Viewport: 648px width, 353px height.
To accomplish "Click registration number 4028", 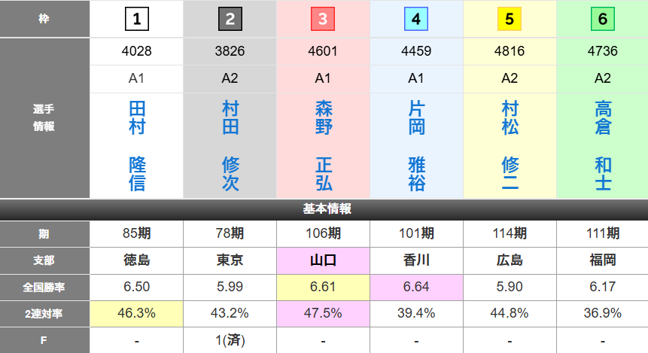I will click(137, 51).
